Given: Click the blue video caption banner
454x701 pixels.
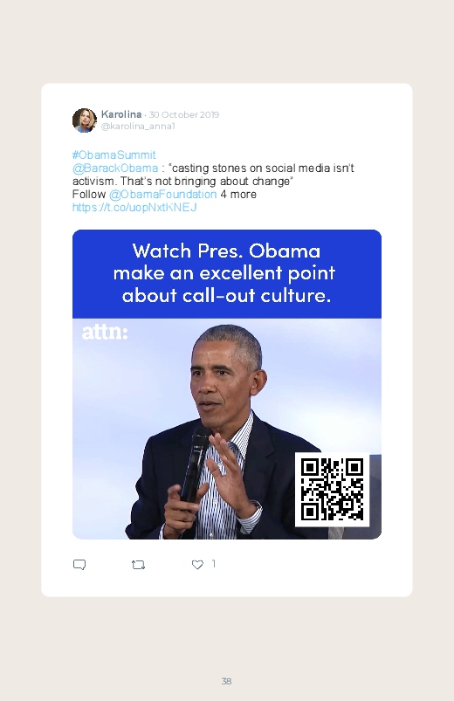Looking at the screenshot, I should (227, 274).
